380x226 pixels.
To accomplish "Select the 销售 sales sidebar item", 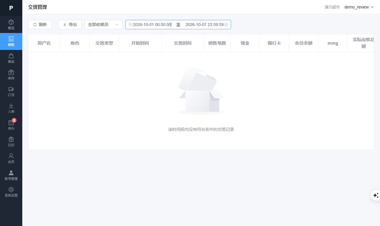I will point(11,41).
